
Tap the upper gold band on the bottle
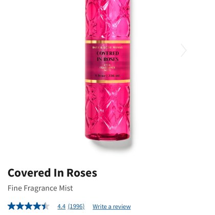107,42
